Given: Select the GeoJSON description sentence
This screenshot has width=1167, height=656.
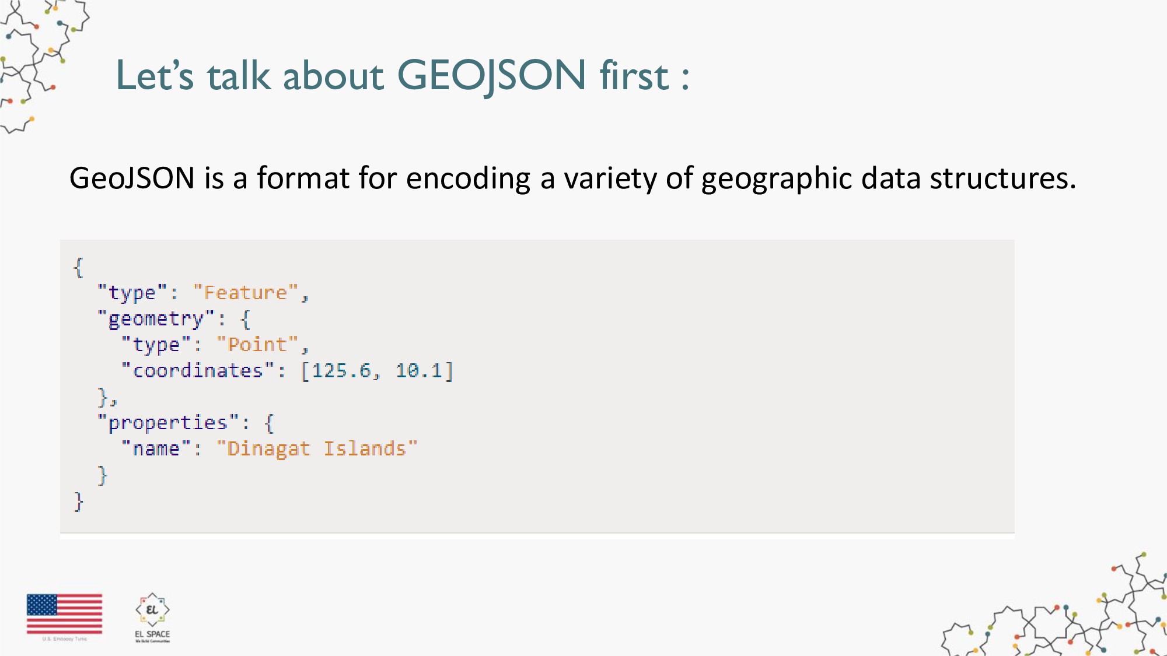Looking at the screenshot, I should coord(572,178).
